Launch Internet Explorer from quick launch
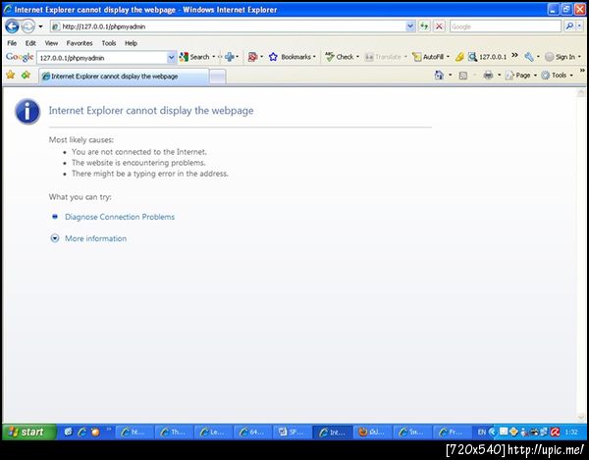The image size is (589, 460). 81,432
